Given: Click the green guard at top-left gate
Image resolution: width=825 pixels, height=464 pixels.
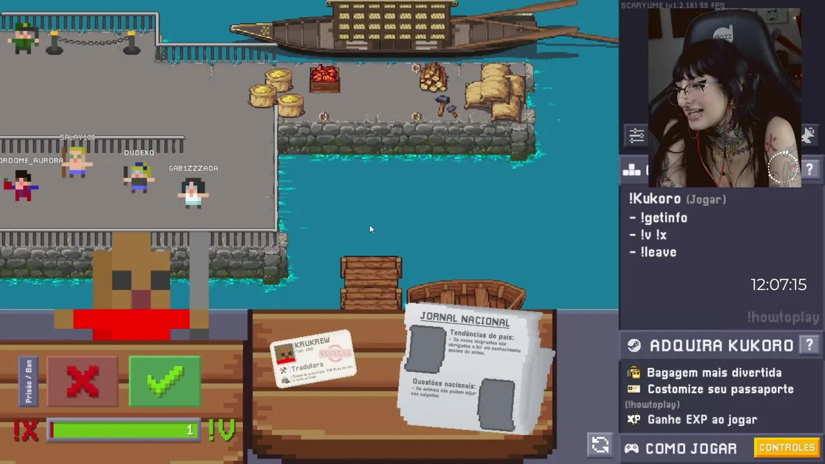Looking at the screenshot, I should 24,38.
